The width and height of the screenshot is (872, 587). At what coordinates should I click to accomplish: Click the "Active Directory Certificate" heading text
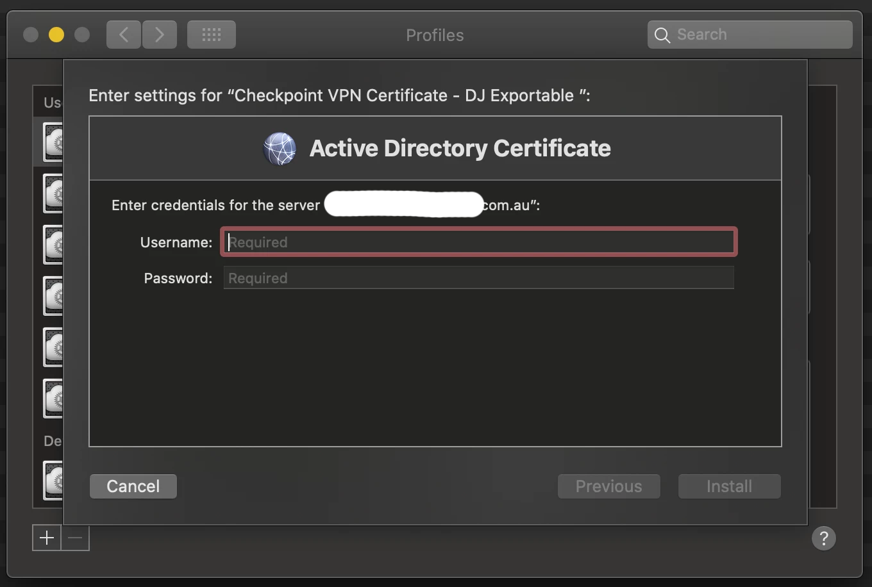[x=460, y=149]
